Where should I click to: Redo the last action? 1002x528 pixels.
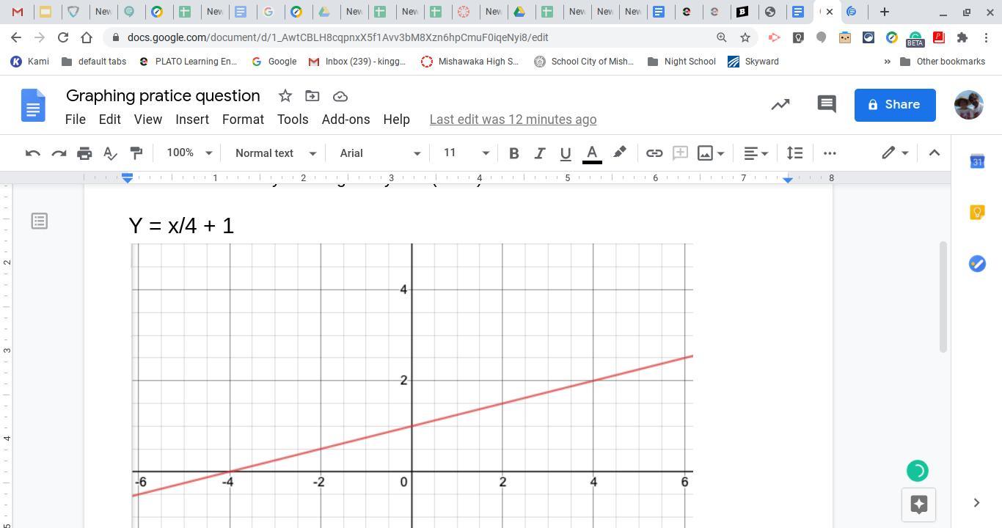(x=59, y=153)
